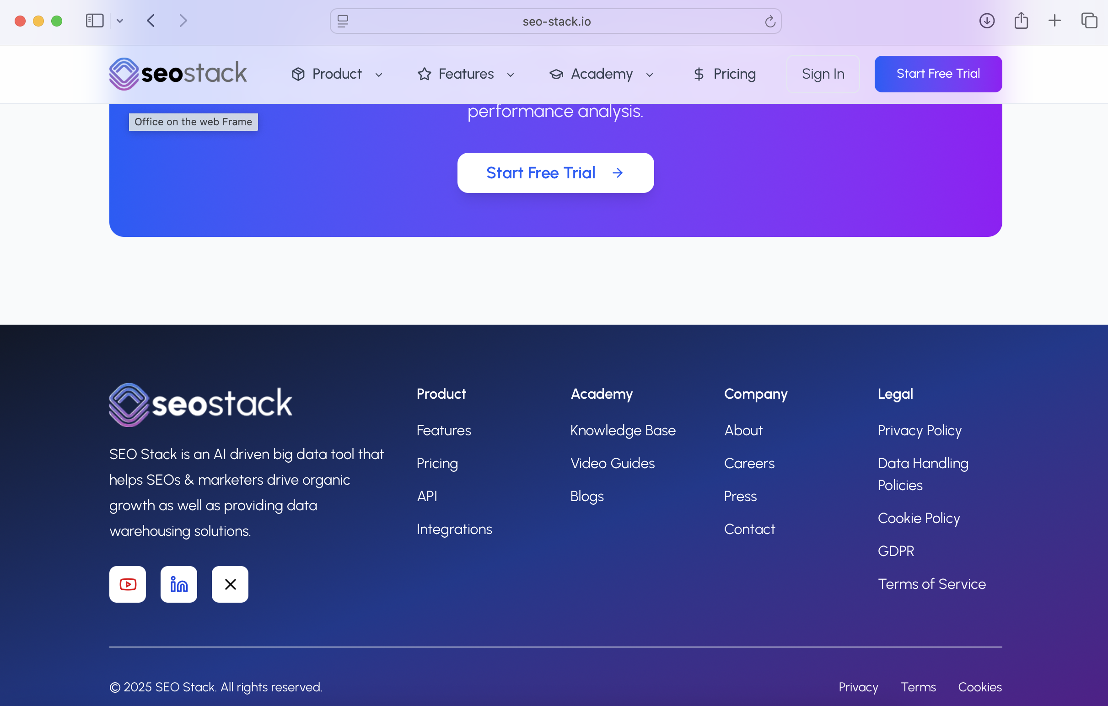The height and width of the screenshot is (706, 1108).
Task: Click the dollar icon beside Pricing
Action: click(699, 74)
